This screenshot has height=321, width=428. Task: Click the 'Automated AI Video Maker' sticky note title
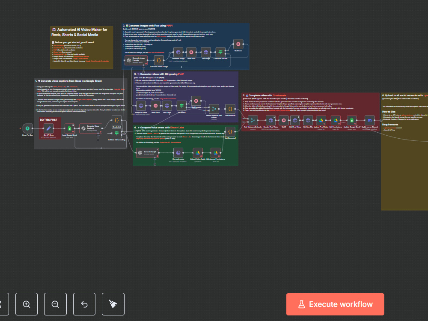pos(80,32)
